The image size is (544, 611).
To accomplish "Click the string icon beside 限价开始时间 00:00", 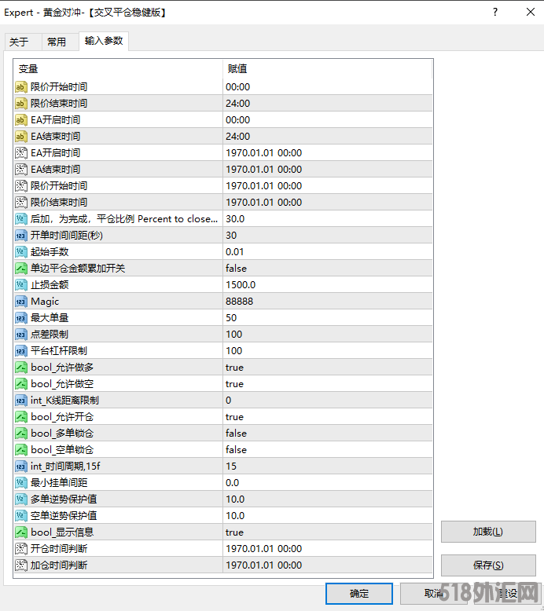I will [x=22, y=87].
